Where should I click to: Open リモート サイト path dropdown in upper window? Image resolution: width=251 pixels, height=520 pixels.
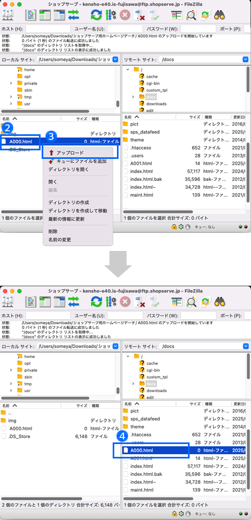[245, 60]
